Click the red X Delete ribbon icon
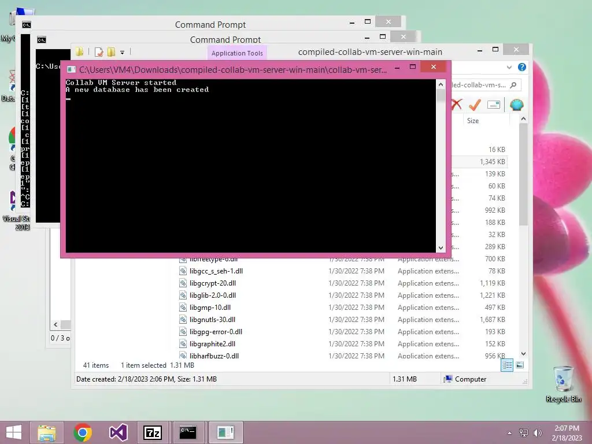The height and width of the screenshot is (444, 592). (x=457, y=105)
